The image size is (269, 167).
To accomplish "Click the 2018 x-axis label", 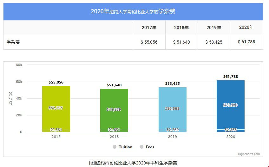I will click(114, 137).
